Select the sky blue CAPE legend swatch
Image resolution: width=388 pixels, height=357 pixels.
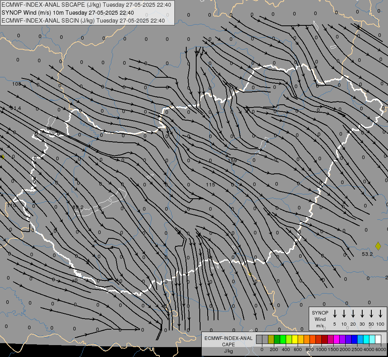360,339
